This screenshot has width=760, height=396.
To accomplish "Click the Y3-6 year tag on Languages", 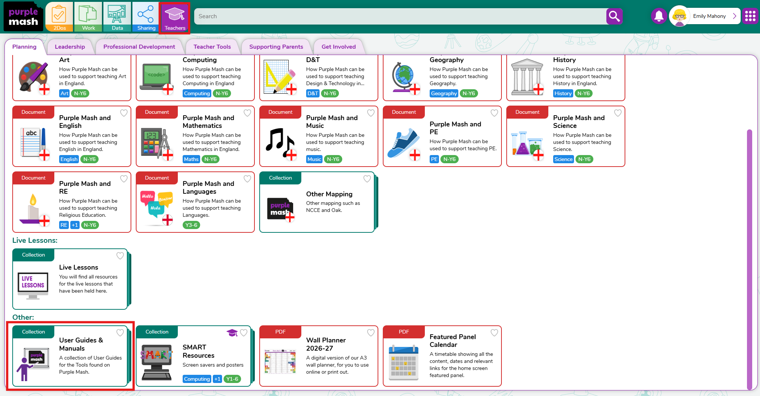I will [191, 225].
